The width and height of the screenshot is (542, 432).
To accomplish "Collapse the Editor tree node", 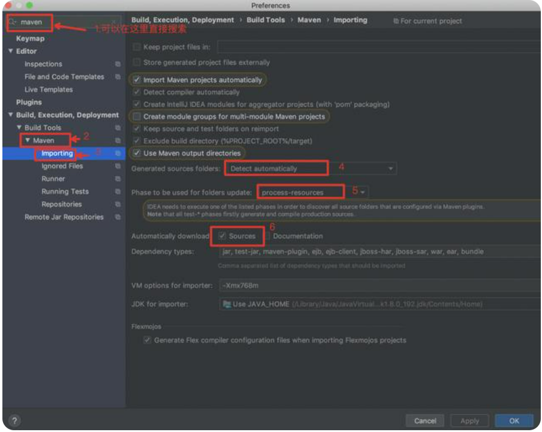I will pos(11,51).
